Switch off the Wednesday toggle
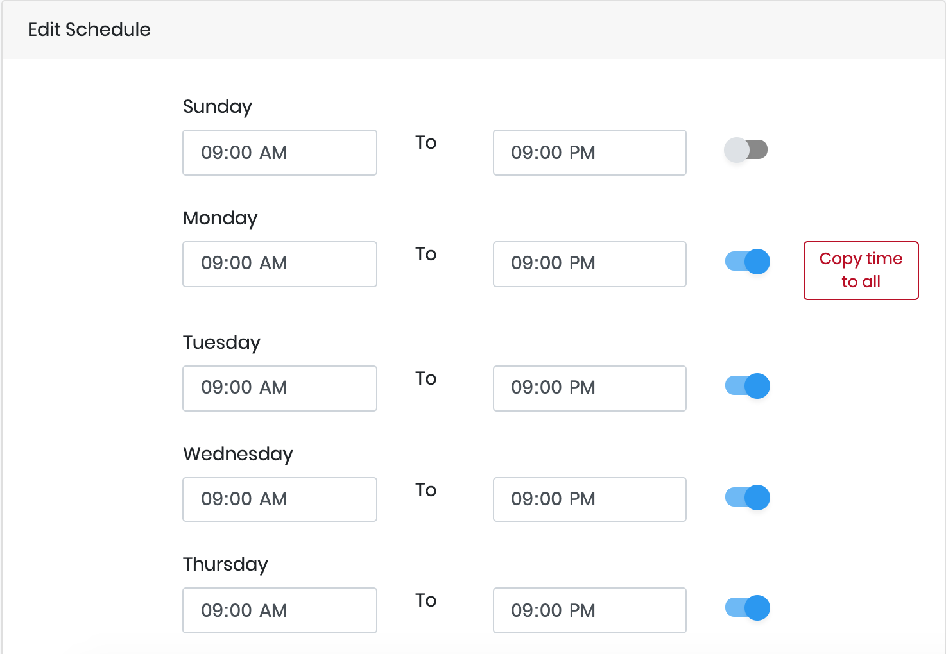This screenshot has height=654, width=946. (748, 498)
